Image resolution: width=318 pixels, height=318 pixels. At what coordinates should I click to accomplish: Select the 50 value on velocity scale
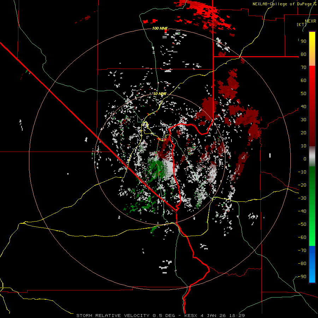point(304,94)
